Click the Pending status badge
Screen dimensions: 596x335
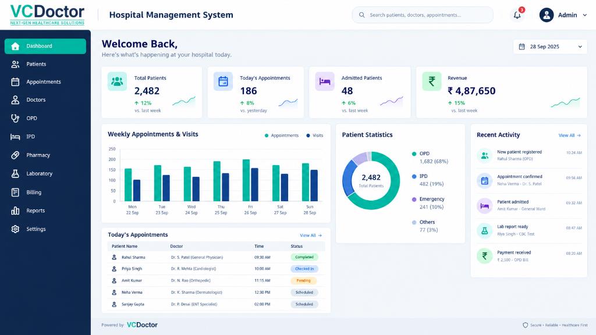(x=304, y=281)
